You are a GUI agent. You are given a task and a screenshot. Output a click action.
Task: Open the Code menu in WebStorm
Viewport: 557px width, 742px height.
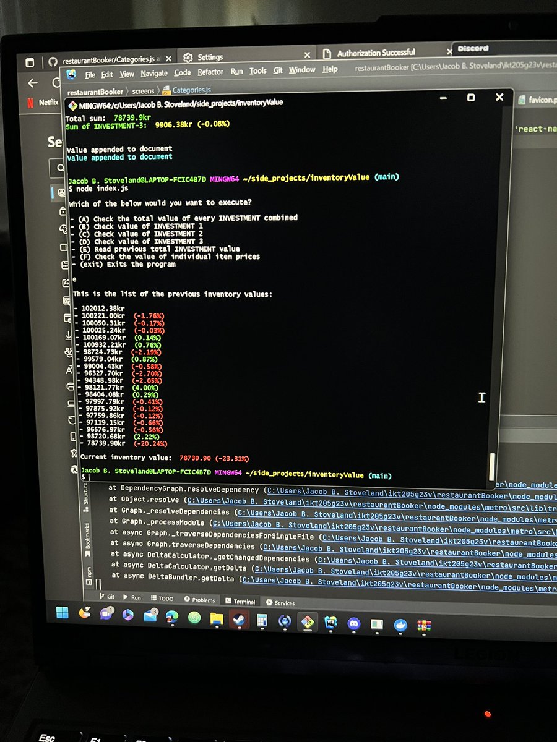click(x=183, y=72)
